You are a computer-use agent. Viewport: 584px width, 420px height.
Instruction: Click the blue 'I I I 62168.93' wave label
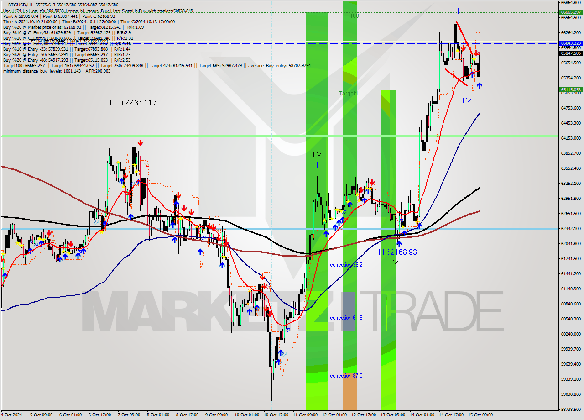click(396, 252)
